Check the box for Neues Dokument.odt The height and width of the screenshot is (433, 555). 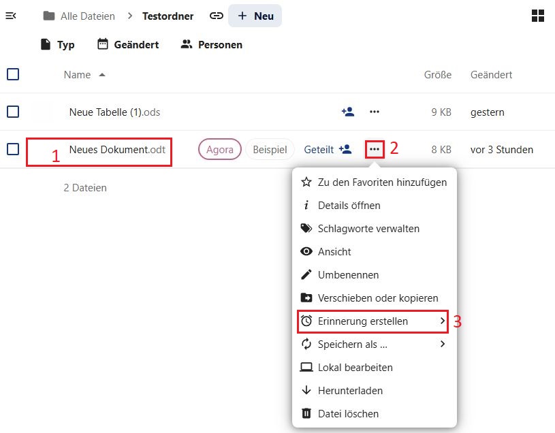click(13, 149)
